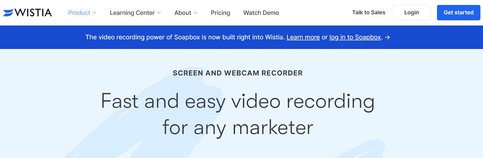Image resolution: width=483 pixels, height=158 pixels.
Task: Open the Learning Center navigation item
Action: point(132,13)
